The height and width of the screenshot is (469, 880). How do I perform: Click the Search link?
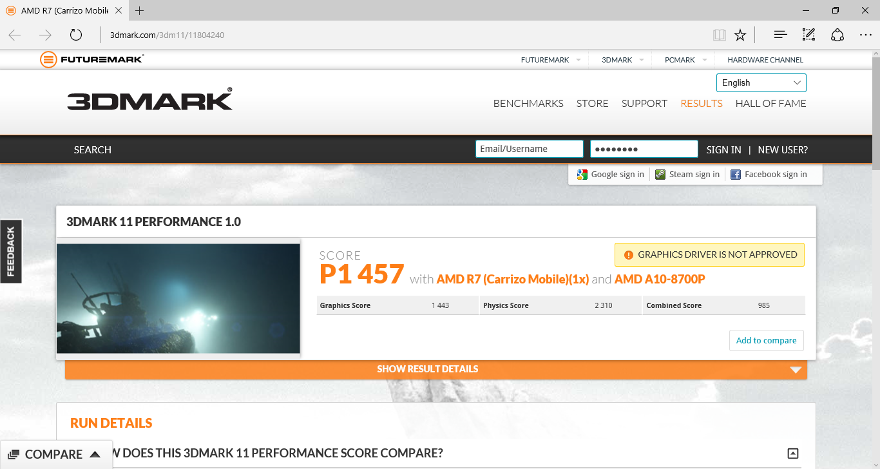tap(93, 149)
